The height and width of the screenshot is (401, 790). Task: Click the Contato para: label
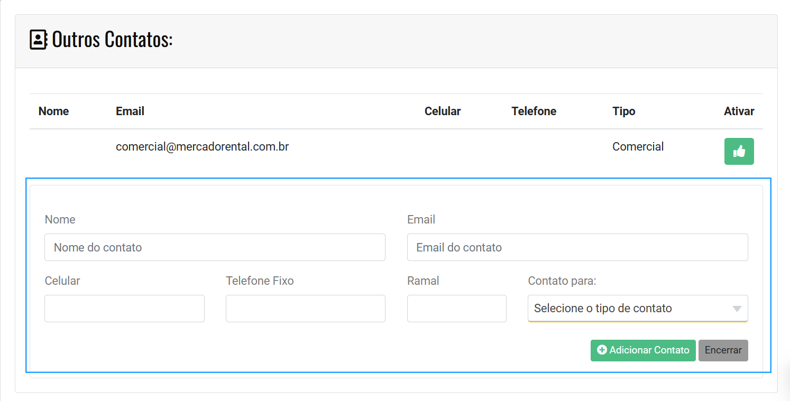click(x=562, y=281)
